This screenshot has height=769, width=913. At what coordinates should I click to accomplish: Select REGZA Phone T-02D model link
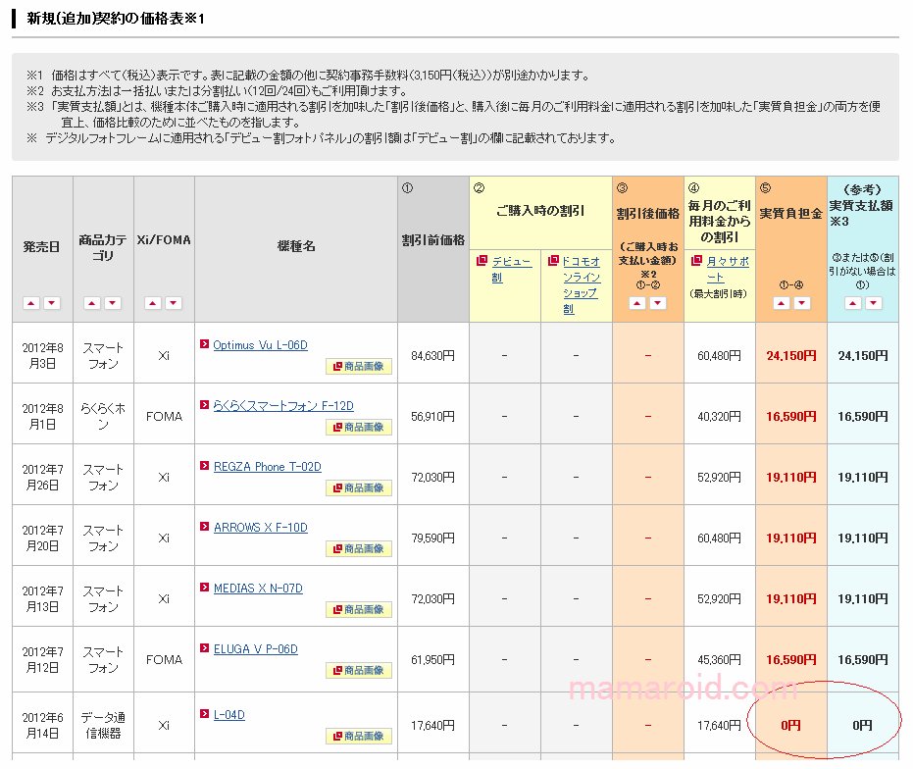pos(267,467)
